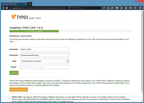The image size is (144, 103).
Task: Click the site identity globe icon
Action: click(7, 8)
